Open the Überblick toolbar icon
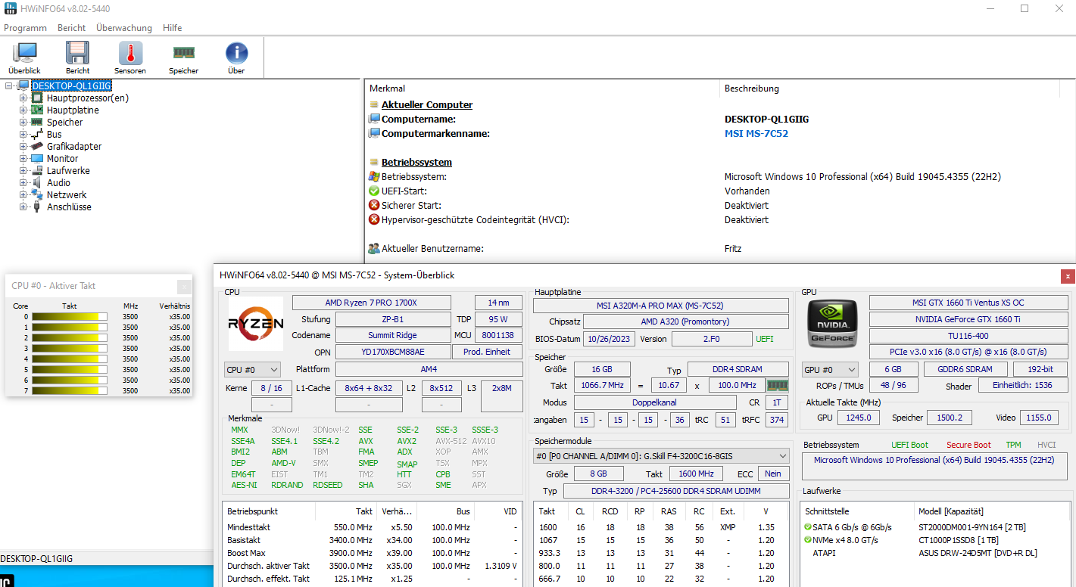This screenshot has height=587, width=1076. (x=24, y=53)
